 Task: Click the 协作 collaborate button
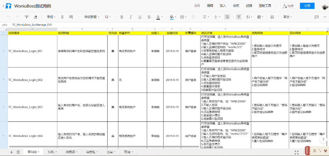point(288,6)
